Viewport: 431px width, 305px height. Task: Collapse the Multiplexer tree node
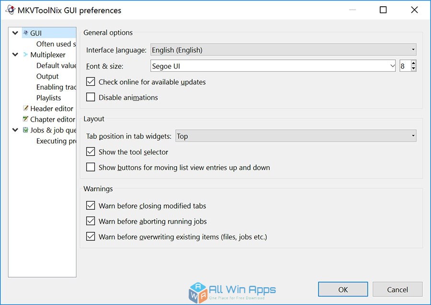tap(15, 55)
